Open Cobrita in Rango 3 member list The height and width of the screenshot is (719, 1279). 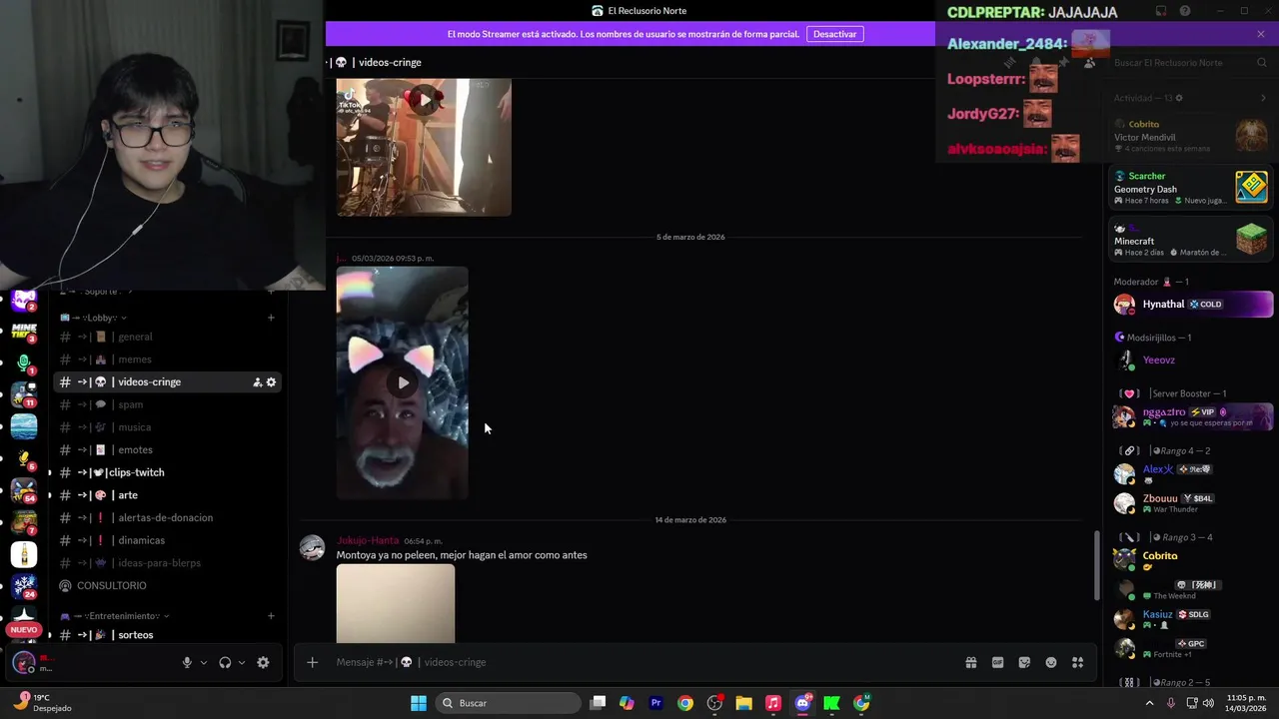point(1191,560)
